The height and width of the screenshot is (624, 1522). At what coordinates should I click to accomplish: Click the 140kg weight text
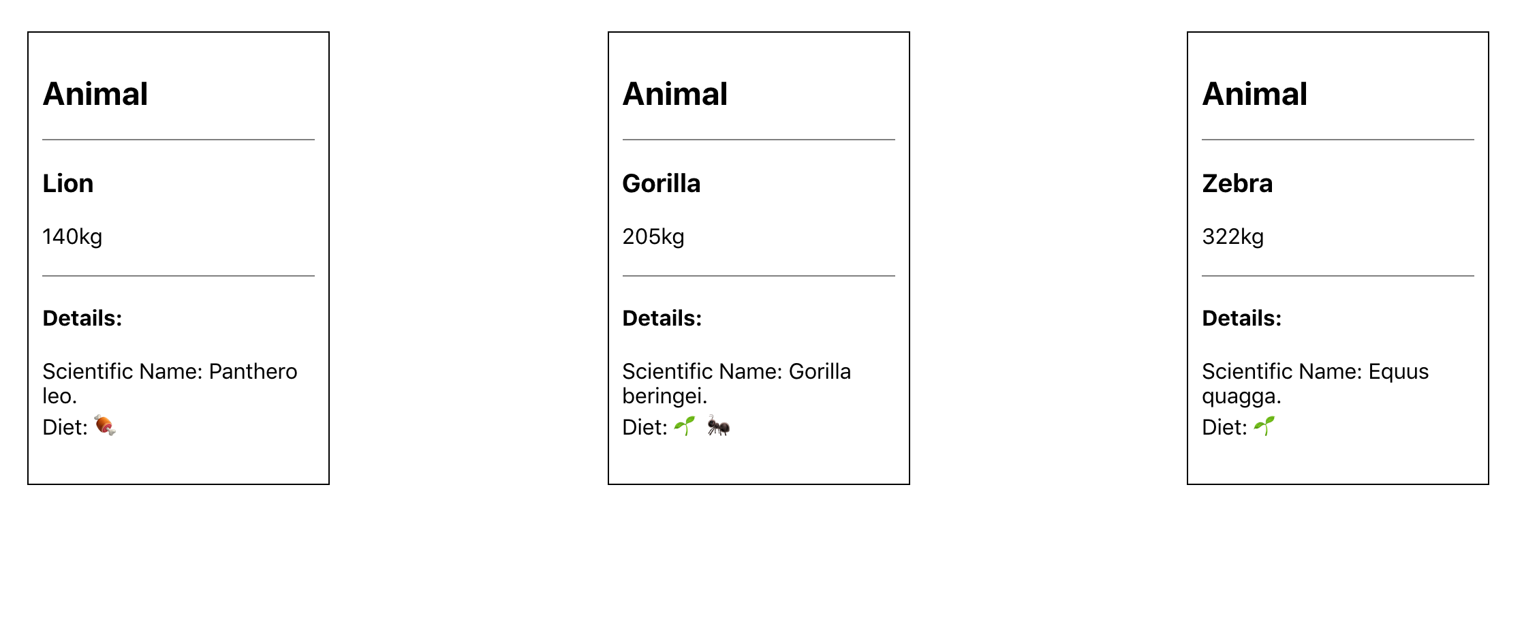(72, 236)
